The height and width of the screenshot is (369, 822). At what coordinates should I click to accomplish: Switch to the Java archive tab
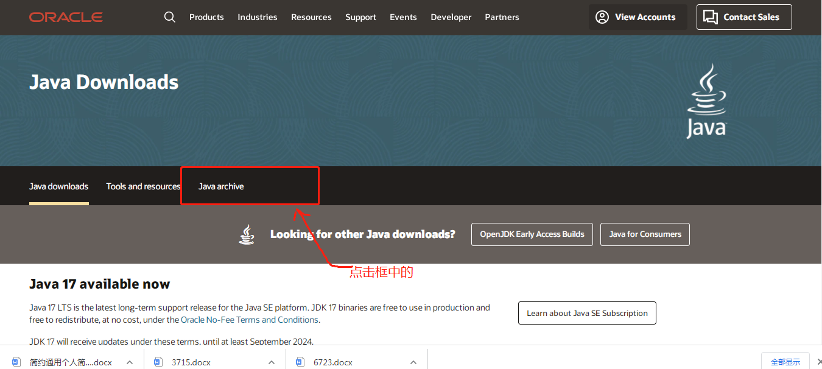221,186
